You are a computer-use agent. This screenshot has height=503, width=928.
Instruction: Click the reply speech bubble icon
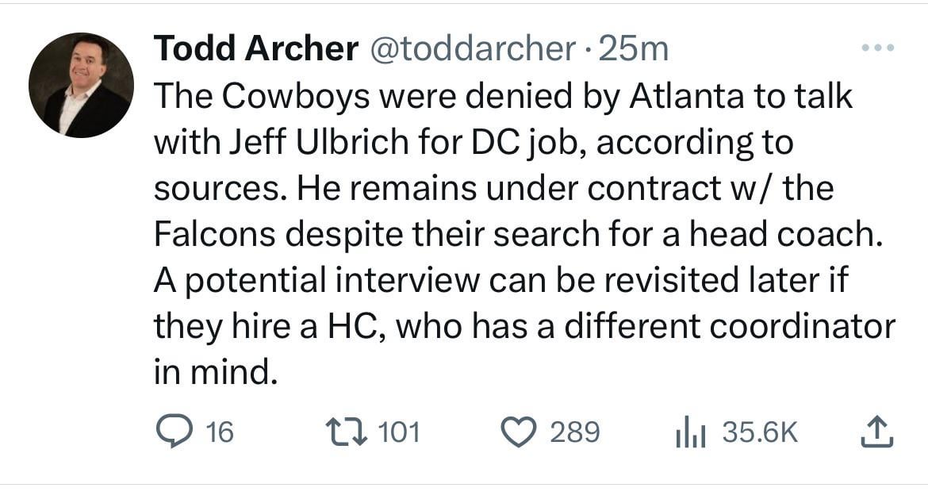coord(174,432)
